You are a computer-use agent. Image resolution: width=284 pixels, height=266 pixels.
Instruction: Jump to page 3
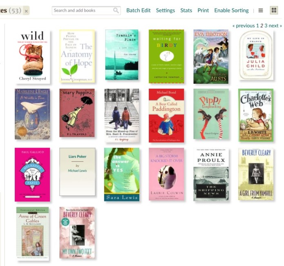(266, 26)
